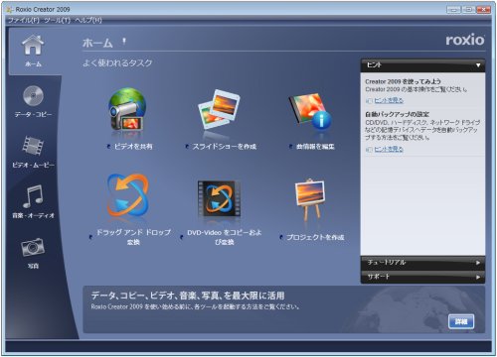Open the 曲情報を編集 album info icon
Image resolution: width=497 pixels, height=357 pixels.
click(x=310, y=112)
